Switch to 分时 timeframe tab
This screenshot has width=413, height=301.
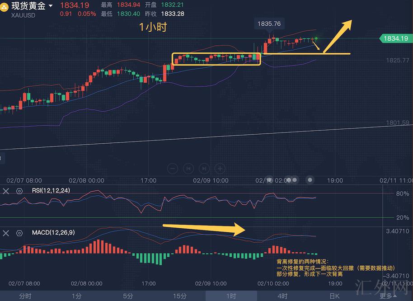pos(25,296)
